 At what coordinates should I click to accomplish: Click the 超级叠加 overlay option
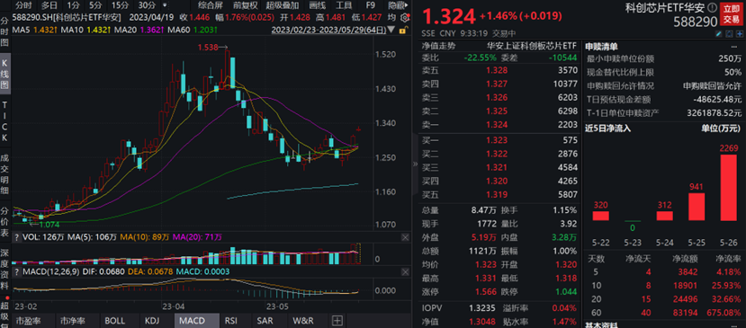(x=283, y=5)
